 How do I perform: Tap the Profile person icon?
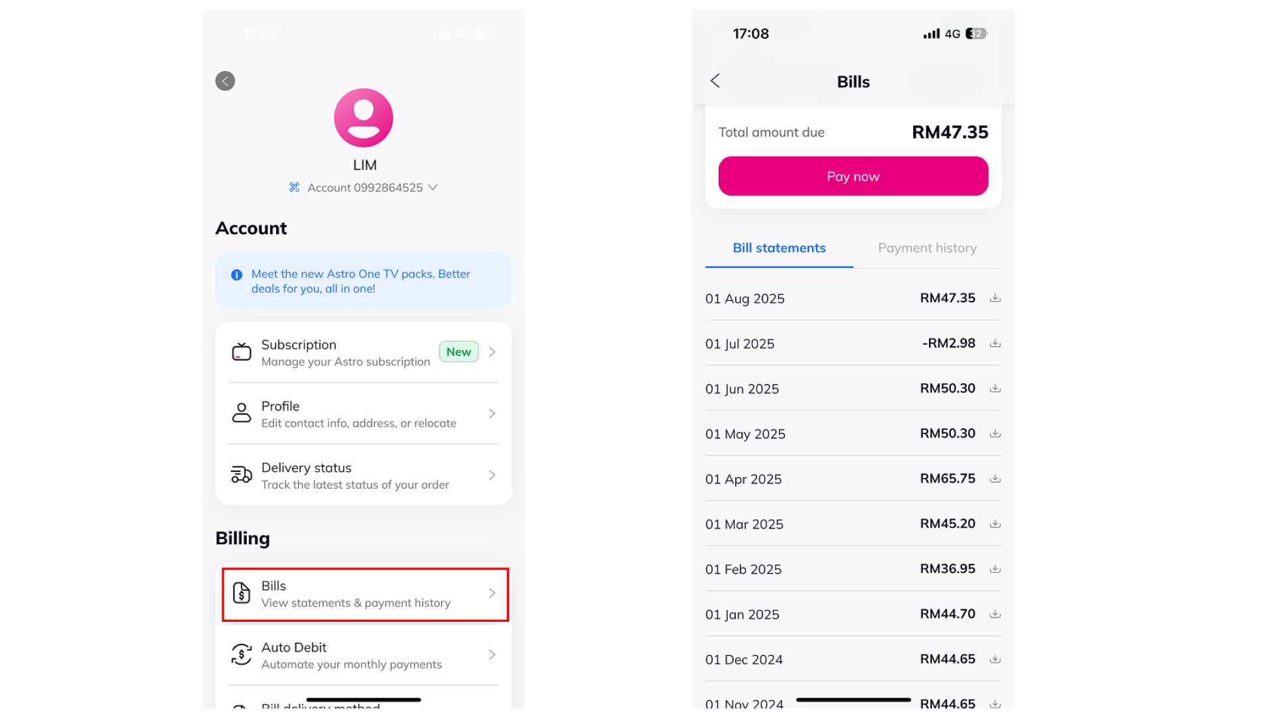point(242,413)
